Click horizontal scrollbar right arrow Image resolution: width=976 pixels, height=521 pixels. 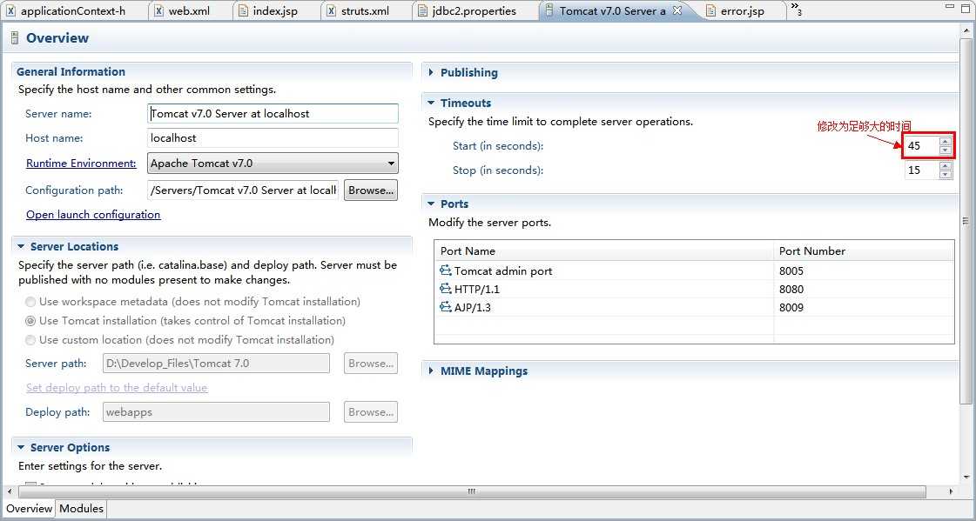pos(951,491)
